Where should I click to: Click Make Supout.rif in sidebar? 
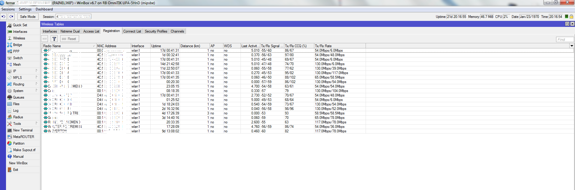(24, 150)
